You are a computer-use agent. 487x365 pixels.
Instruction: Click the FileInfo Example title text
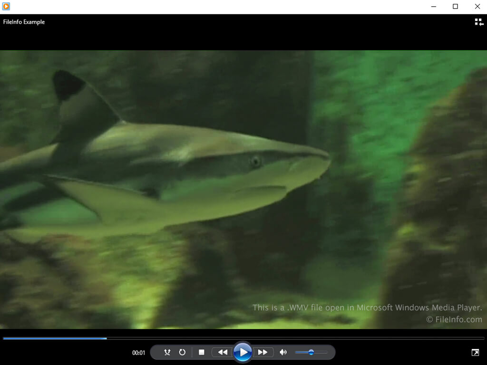(24, 22)
